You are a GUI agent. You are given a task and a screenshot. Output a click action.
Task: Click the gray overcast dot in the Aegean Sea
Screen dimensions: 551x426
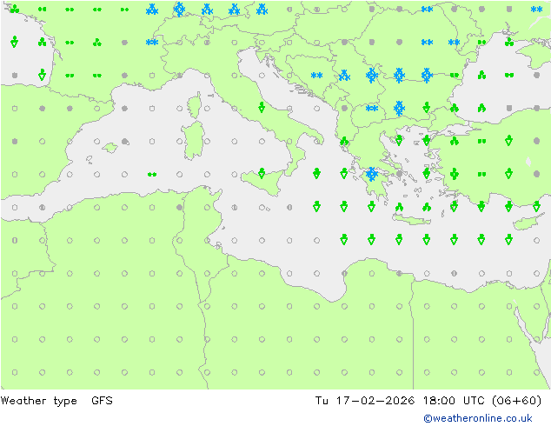[399, 174]
